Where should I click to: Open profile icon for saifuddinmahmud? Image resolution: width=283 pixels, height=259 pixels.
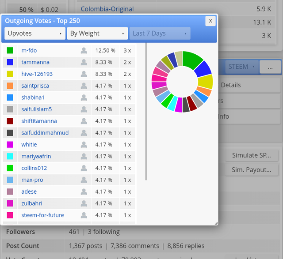tap(84, 133)
